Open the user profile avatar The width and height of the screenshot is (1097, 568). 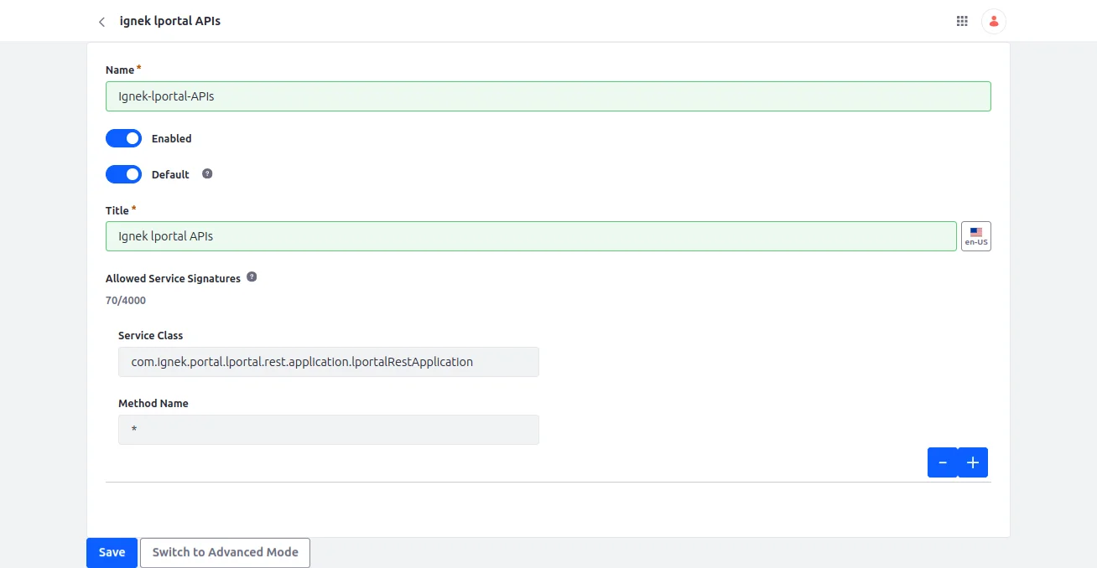tap(994, 21)
